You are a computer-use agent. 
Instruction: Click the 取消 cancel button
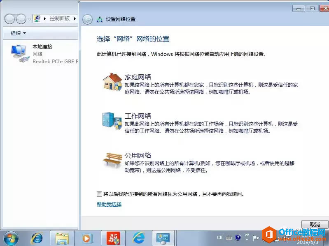tap(315, 225)
